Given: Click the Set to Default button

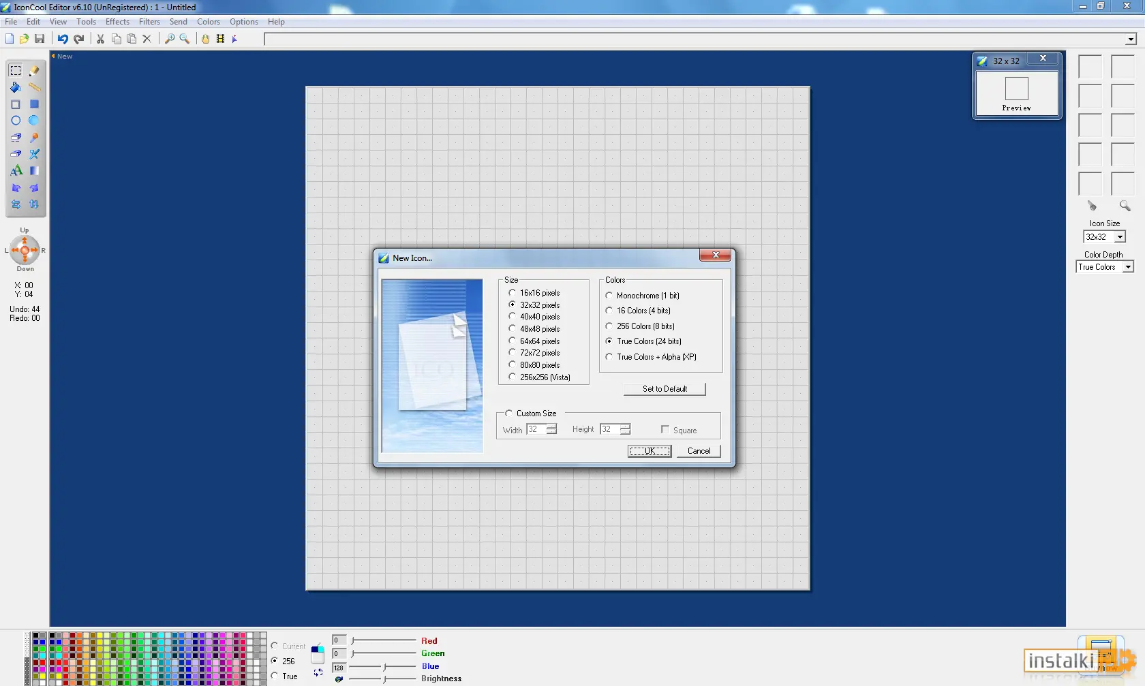Looking at the screenshot, I should pos(665,389).
